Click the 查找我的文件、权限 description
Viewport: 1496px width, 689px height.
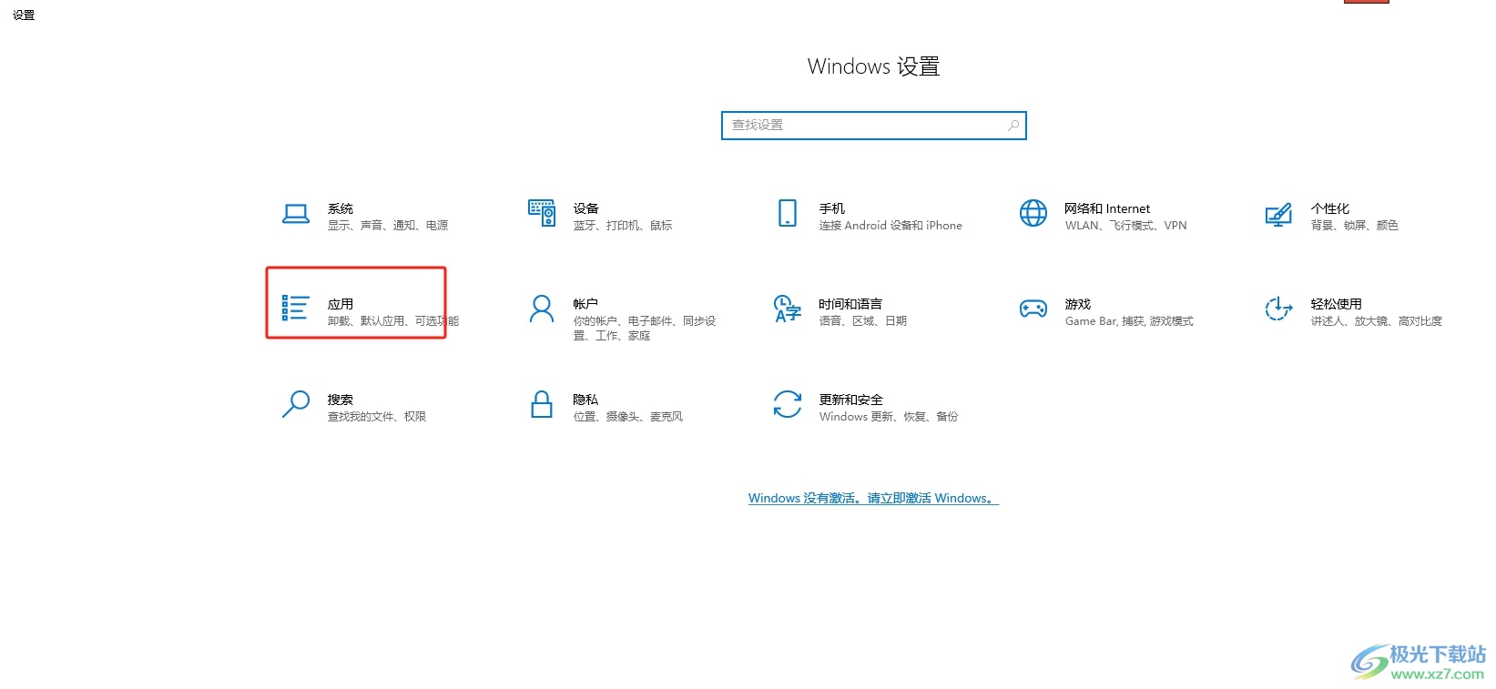(x=377, y=417)
